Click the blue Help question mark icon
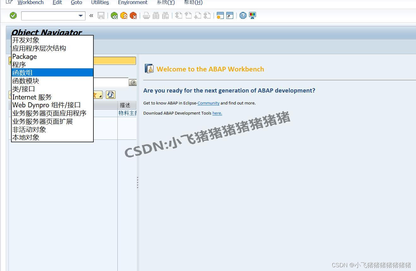Image resolution: width=416 pixels, height=271 pixels. (x=243, y=15)
